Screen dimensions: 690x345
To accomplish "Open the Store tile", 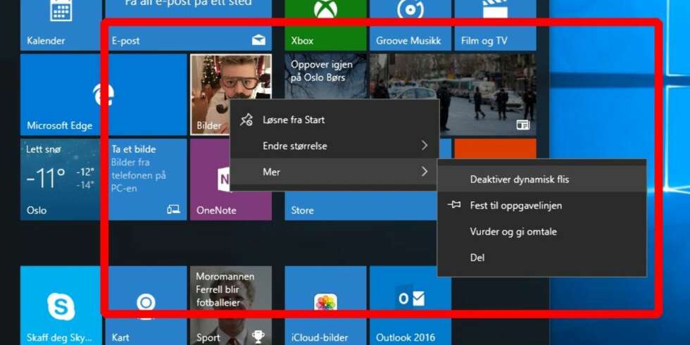I will tap(360, 207).
